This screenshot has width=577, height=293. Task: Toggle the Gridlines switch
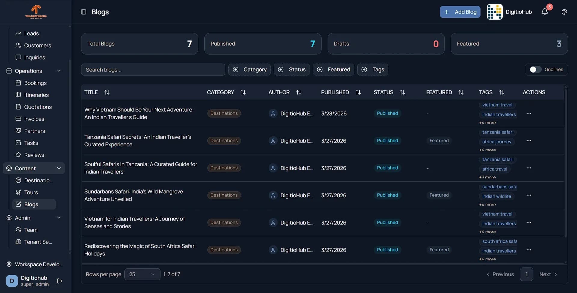pos(536,70)
